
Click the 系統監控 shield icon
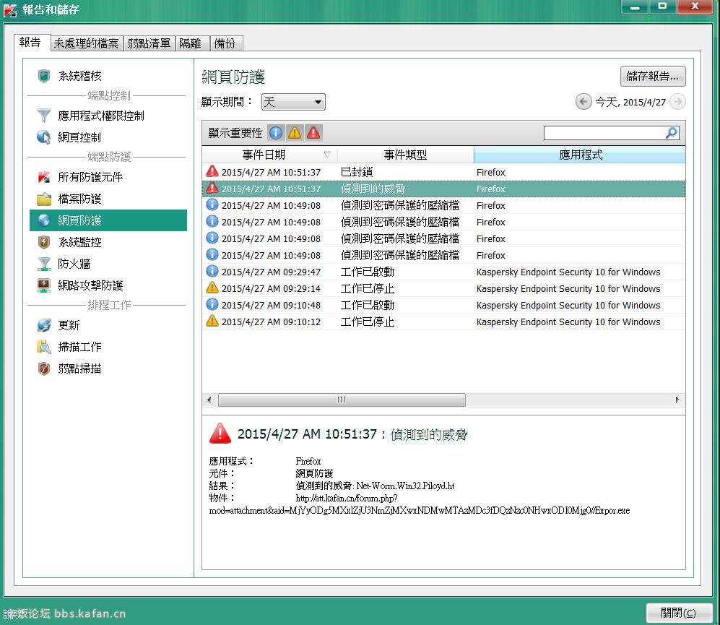pyautogui.click(x=44, y=242)
